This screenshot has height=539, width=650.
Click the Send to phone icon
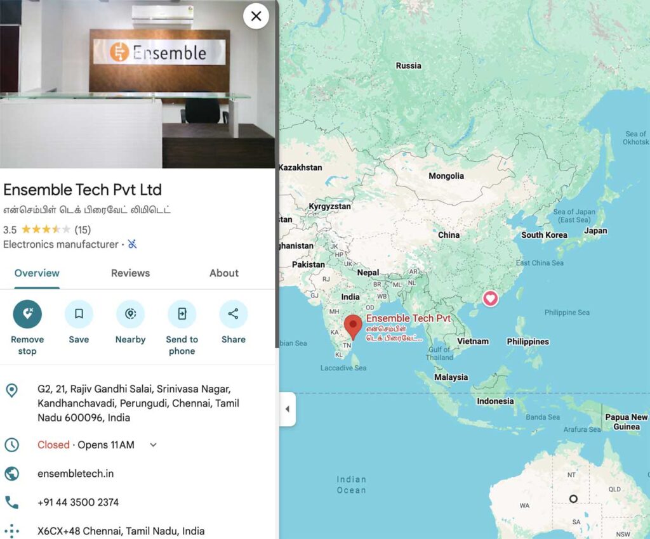(182, 314)
